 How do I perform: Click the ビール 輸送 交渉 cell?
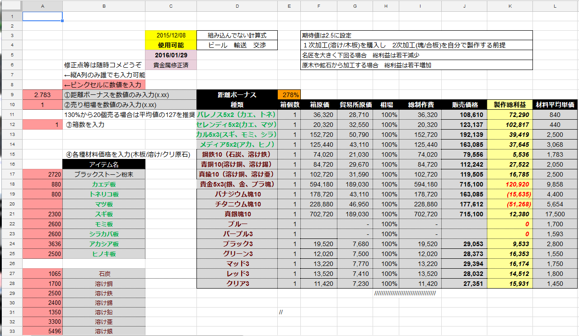(237, 45)
